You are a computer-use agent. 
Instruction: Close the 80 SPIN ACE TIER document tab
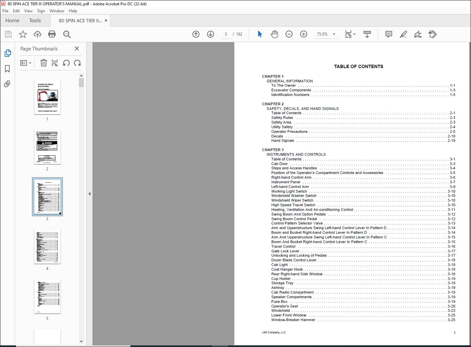coord(106,21)
